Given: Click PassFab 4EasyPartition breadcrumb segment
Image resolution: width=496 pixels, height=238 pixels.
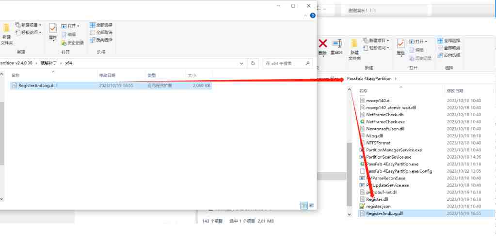Looking at the screenshot, I should pos(369,78).
